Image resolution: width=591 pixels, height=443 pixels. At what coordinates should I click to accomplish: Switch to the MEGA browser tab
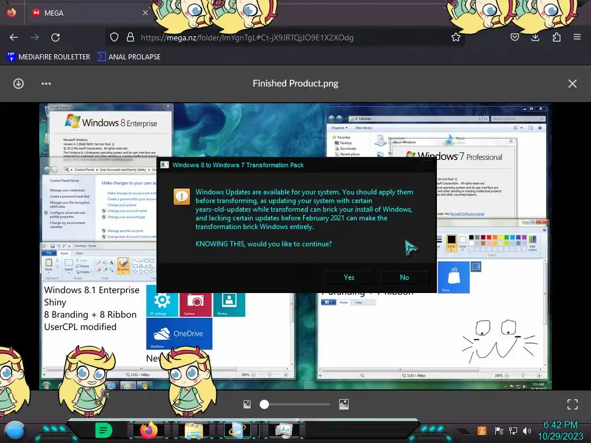click(89, 13)
